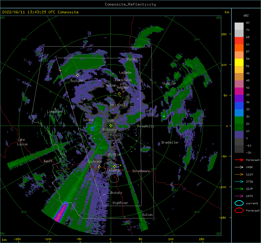This screenshot has width=261, height=243.
Task: Click the Vulcan label
Action: tap(147, 215)
